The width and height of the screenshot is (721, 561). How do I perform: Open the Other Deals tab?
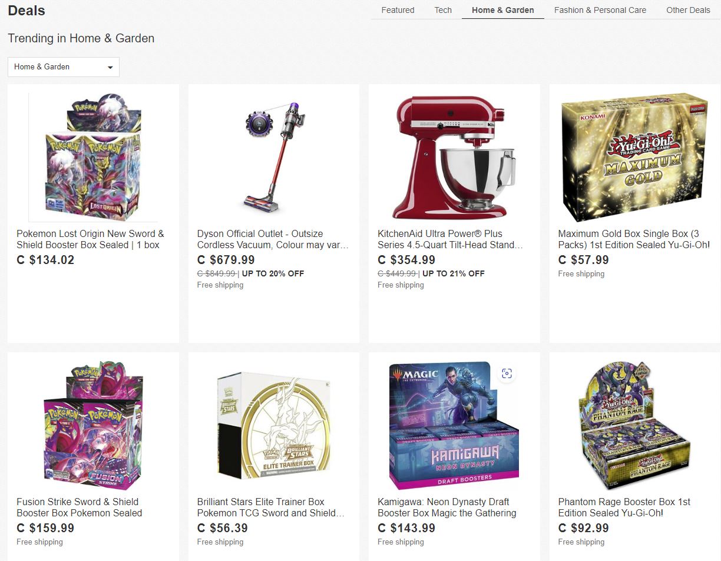[x=688, y=10]
